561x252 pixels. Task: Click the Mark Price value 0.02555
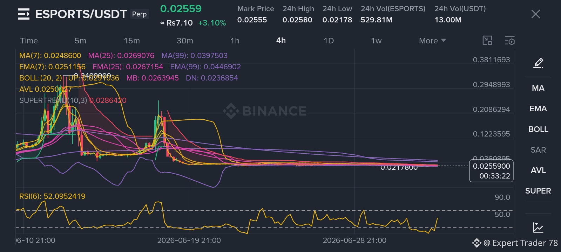coord(252,20)
